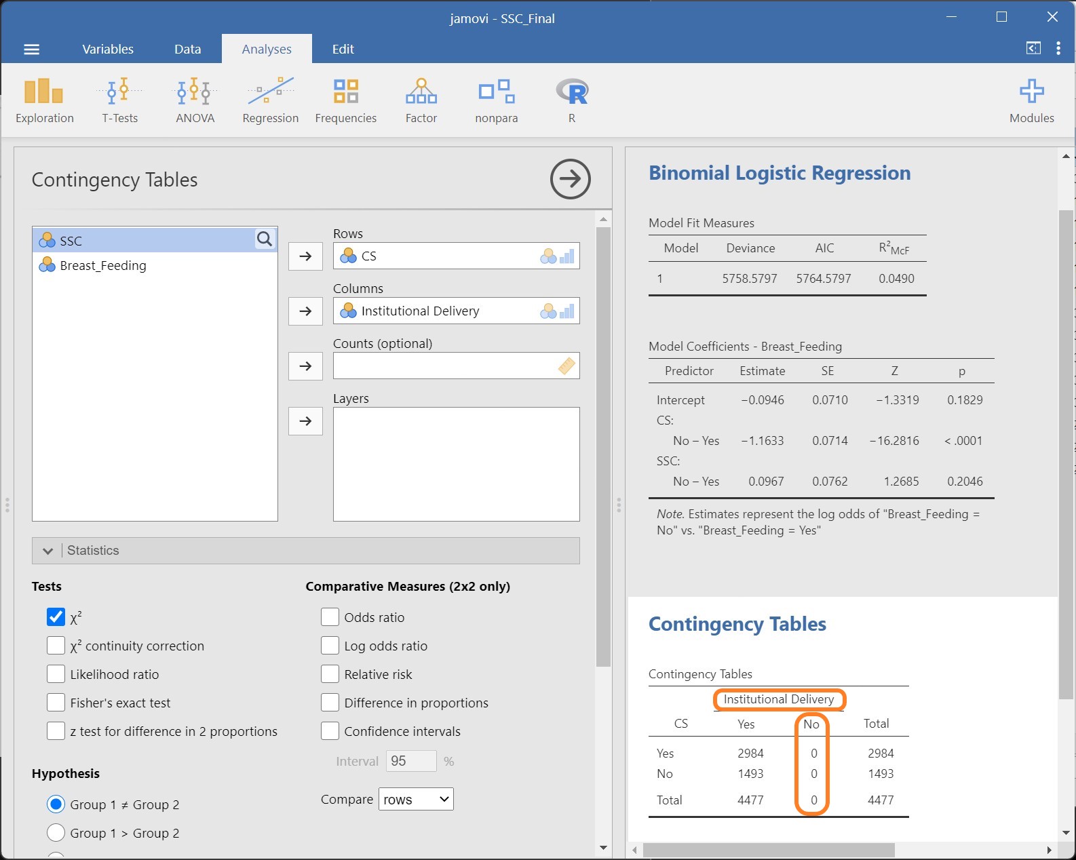Open the R module menu

coord(572,100)
